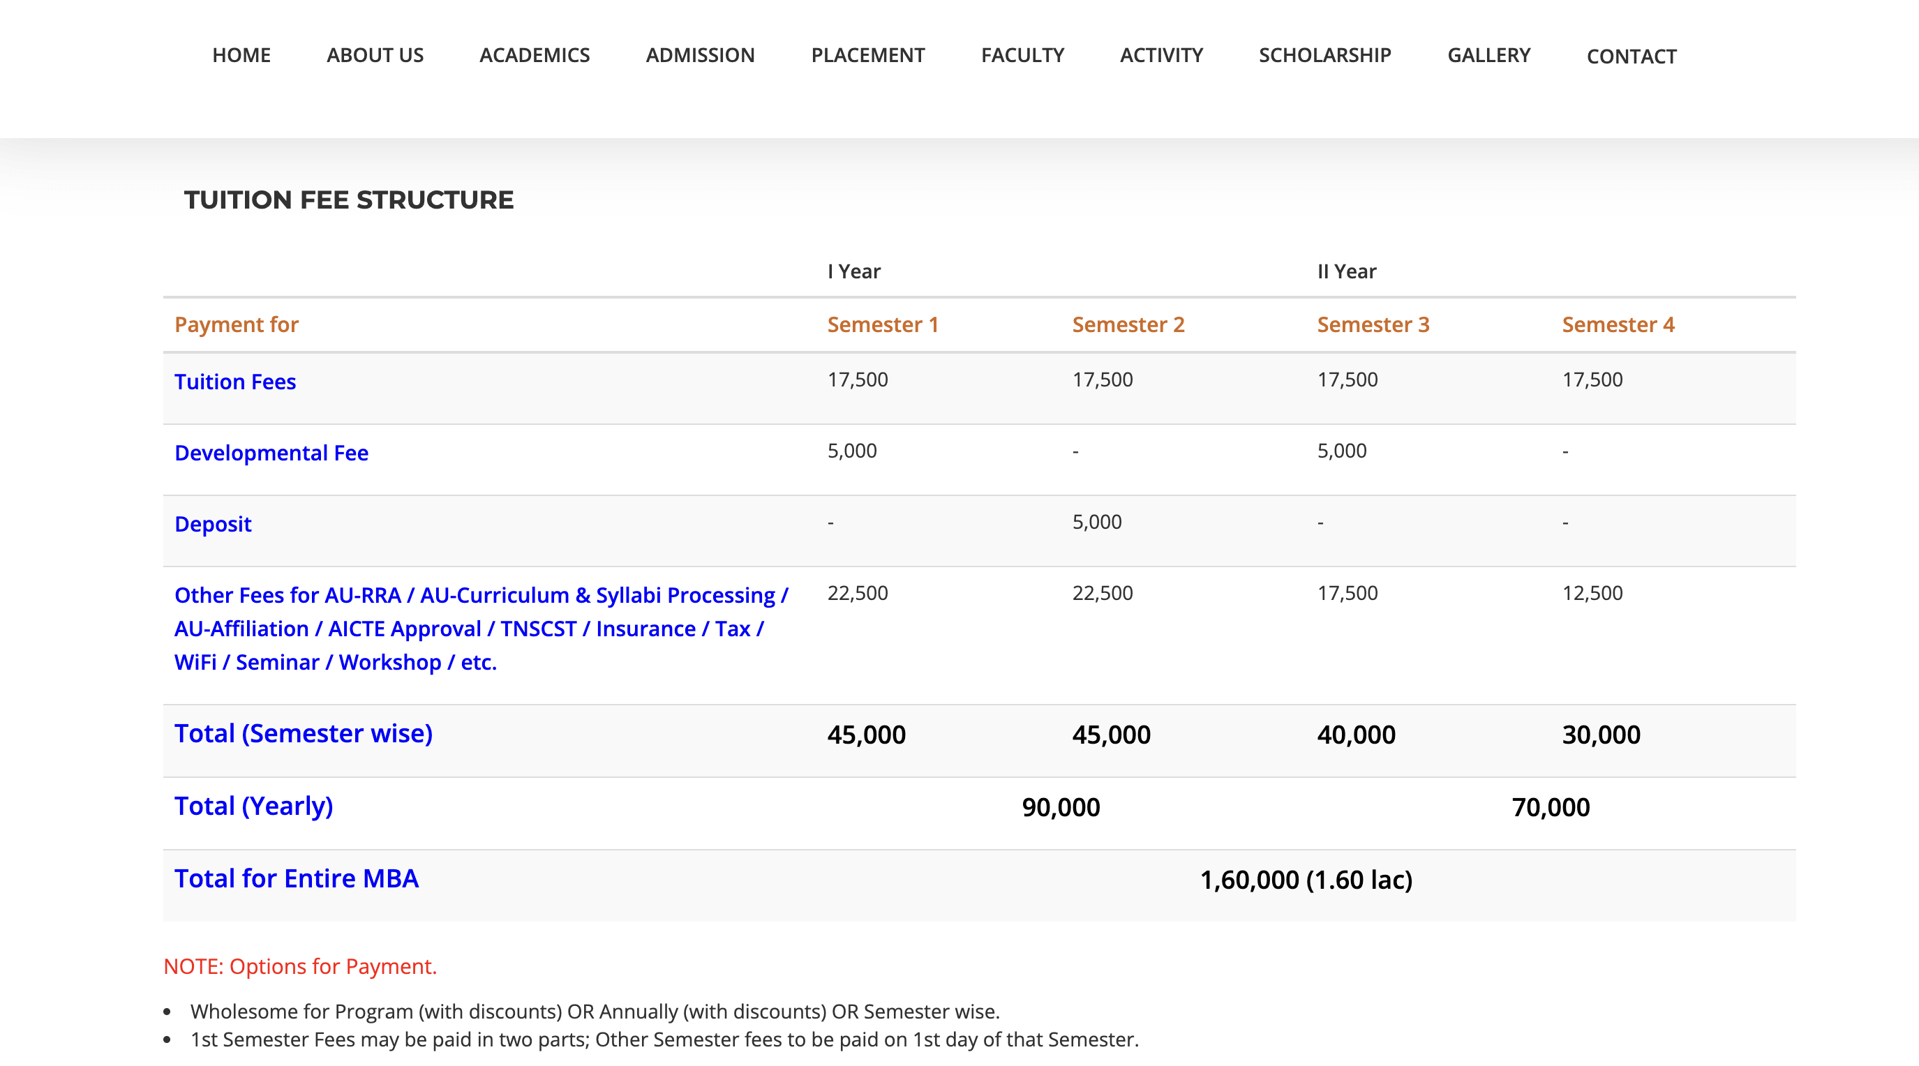Click the Tuition Fees row label
Screen dimensions: 1919x1066
[234, 382]
